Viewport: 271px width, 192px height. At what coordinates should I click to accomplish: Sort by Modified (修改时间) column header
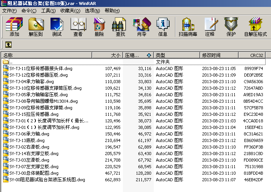(x=219, y=55)
